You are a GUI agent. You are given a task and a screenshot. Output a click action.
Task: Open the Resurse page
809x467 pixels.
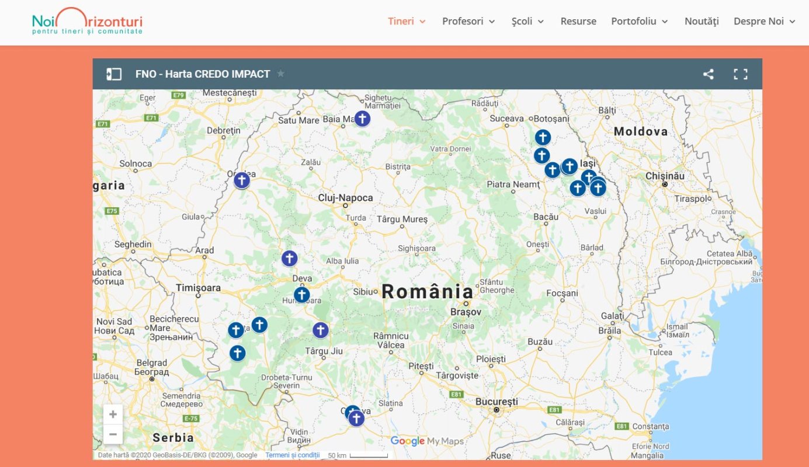(x=578, y=21)
